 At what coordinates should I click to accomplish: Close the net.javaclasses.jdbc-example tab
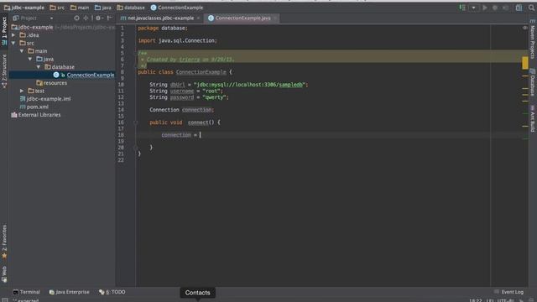[198, 18]
